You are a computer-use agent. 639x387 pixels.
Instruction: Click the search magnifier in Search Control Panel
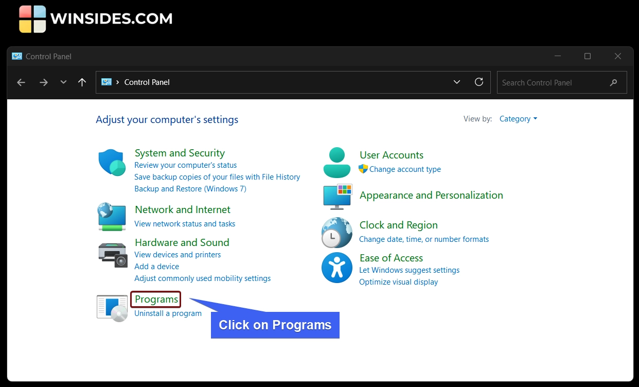click(x=613, y=82)
